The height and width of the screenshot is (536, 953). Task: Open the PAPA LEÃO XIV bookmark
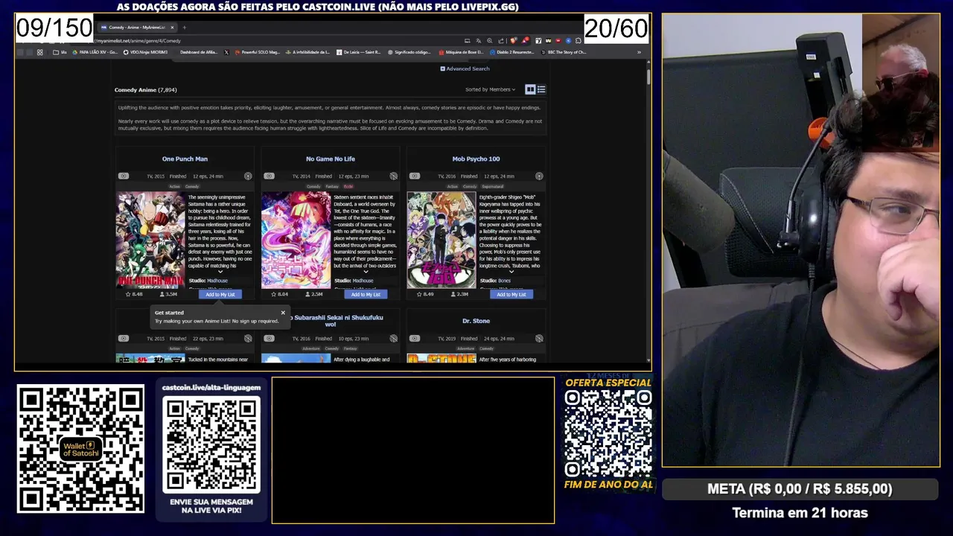pyautogui.click(x=95, y=52)
